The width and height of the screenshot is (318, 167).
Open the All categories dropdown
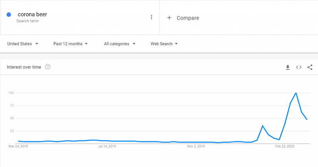120,44
